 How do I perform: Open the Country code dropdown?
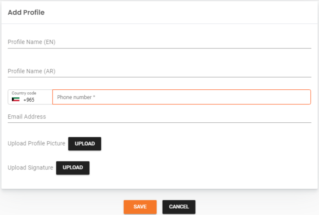click(x=30, y=97)
